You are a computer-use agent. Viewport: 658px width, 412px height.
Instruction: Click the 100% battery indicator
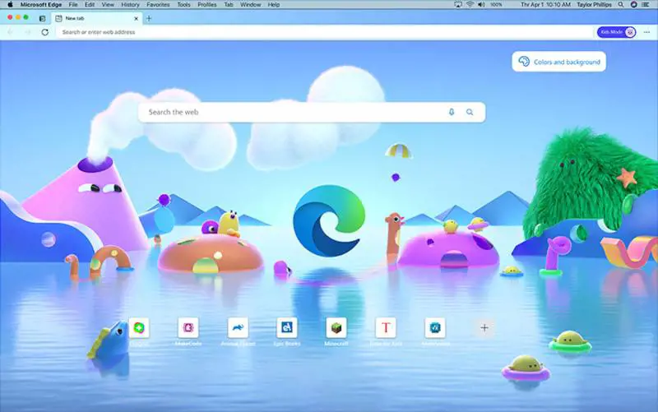pyautogui.click(x=496, y=5)
